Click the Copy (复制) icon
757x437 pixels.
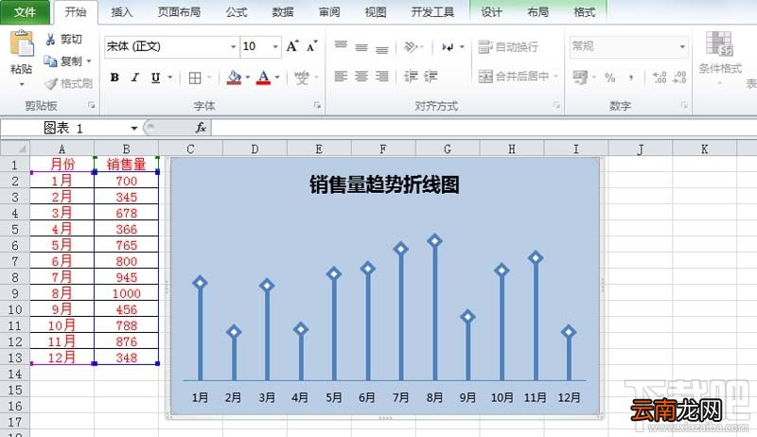tap(50, 61)
